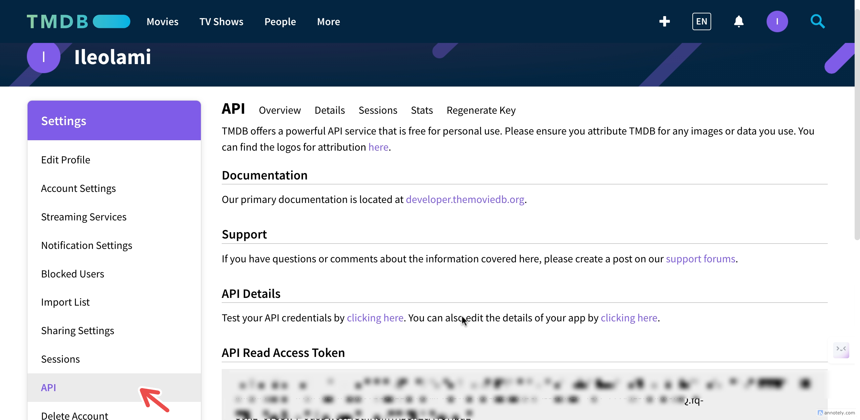Expand the More navigation menu
This screenshot has height=420, width=860.
pyautogui.click(x=328, y=21)
